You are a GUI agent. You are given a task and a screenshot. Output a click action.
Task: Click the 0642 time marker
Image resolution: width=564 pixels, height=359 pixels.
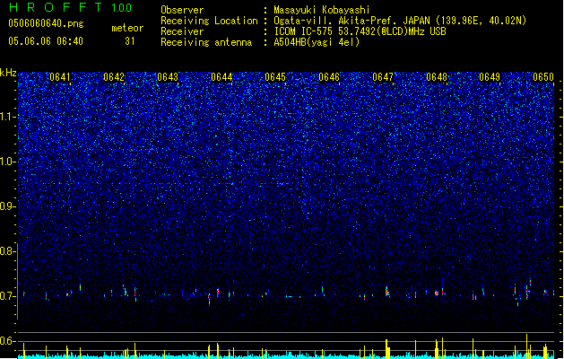click(114, 77)
